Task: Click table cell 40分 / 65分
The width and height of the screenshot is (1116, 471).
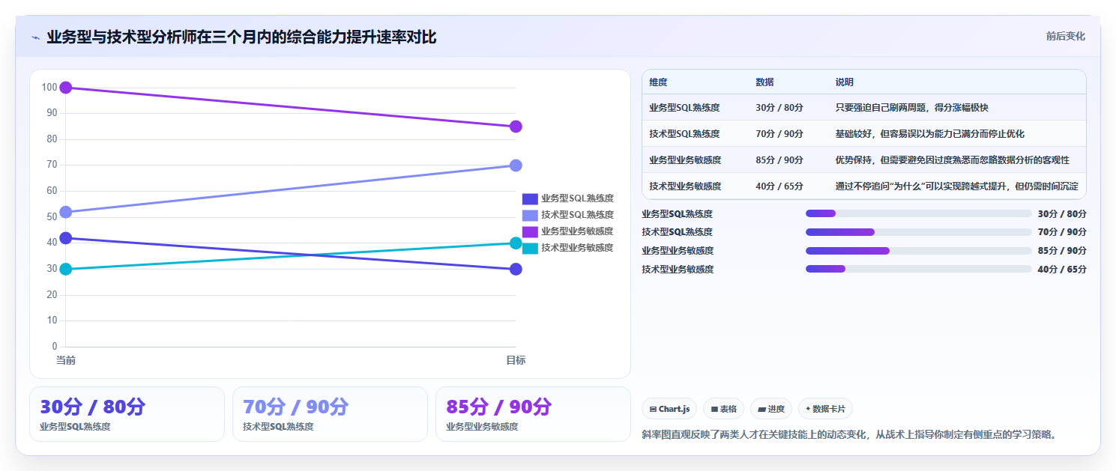Action: pos(779,186)
